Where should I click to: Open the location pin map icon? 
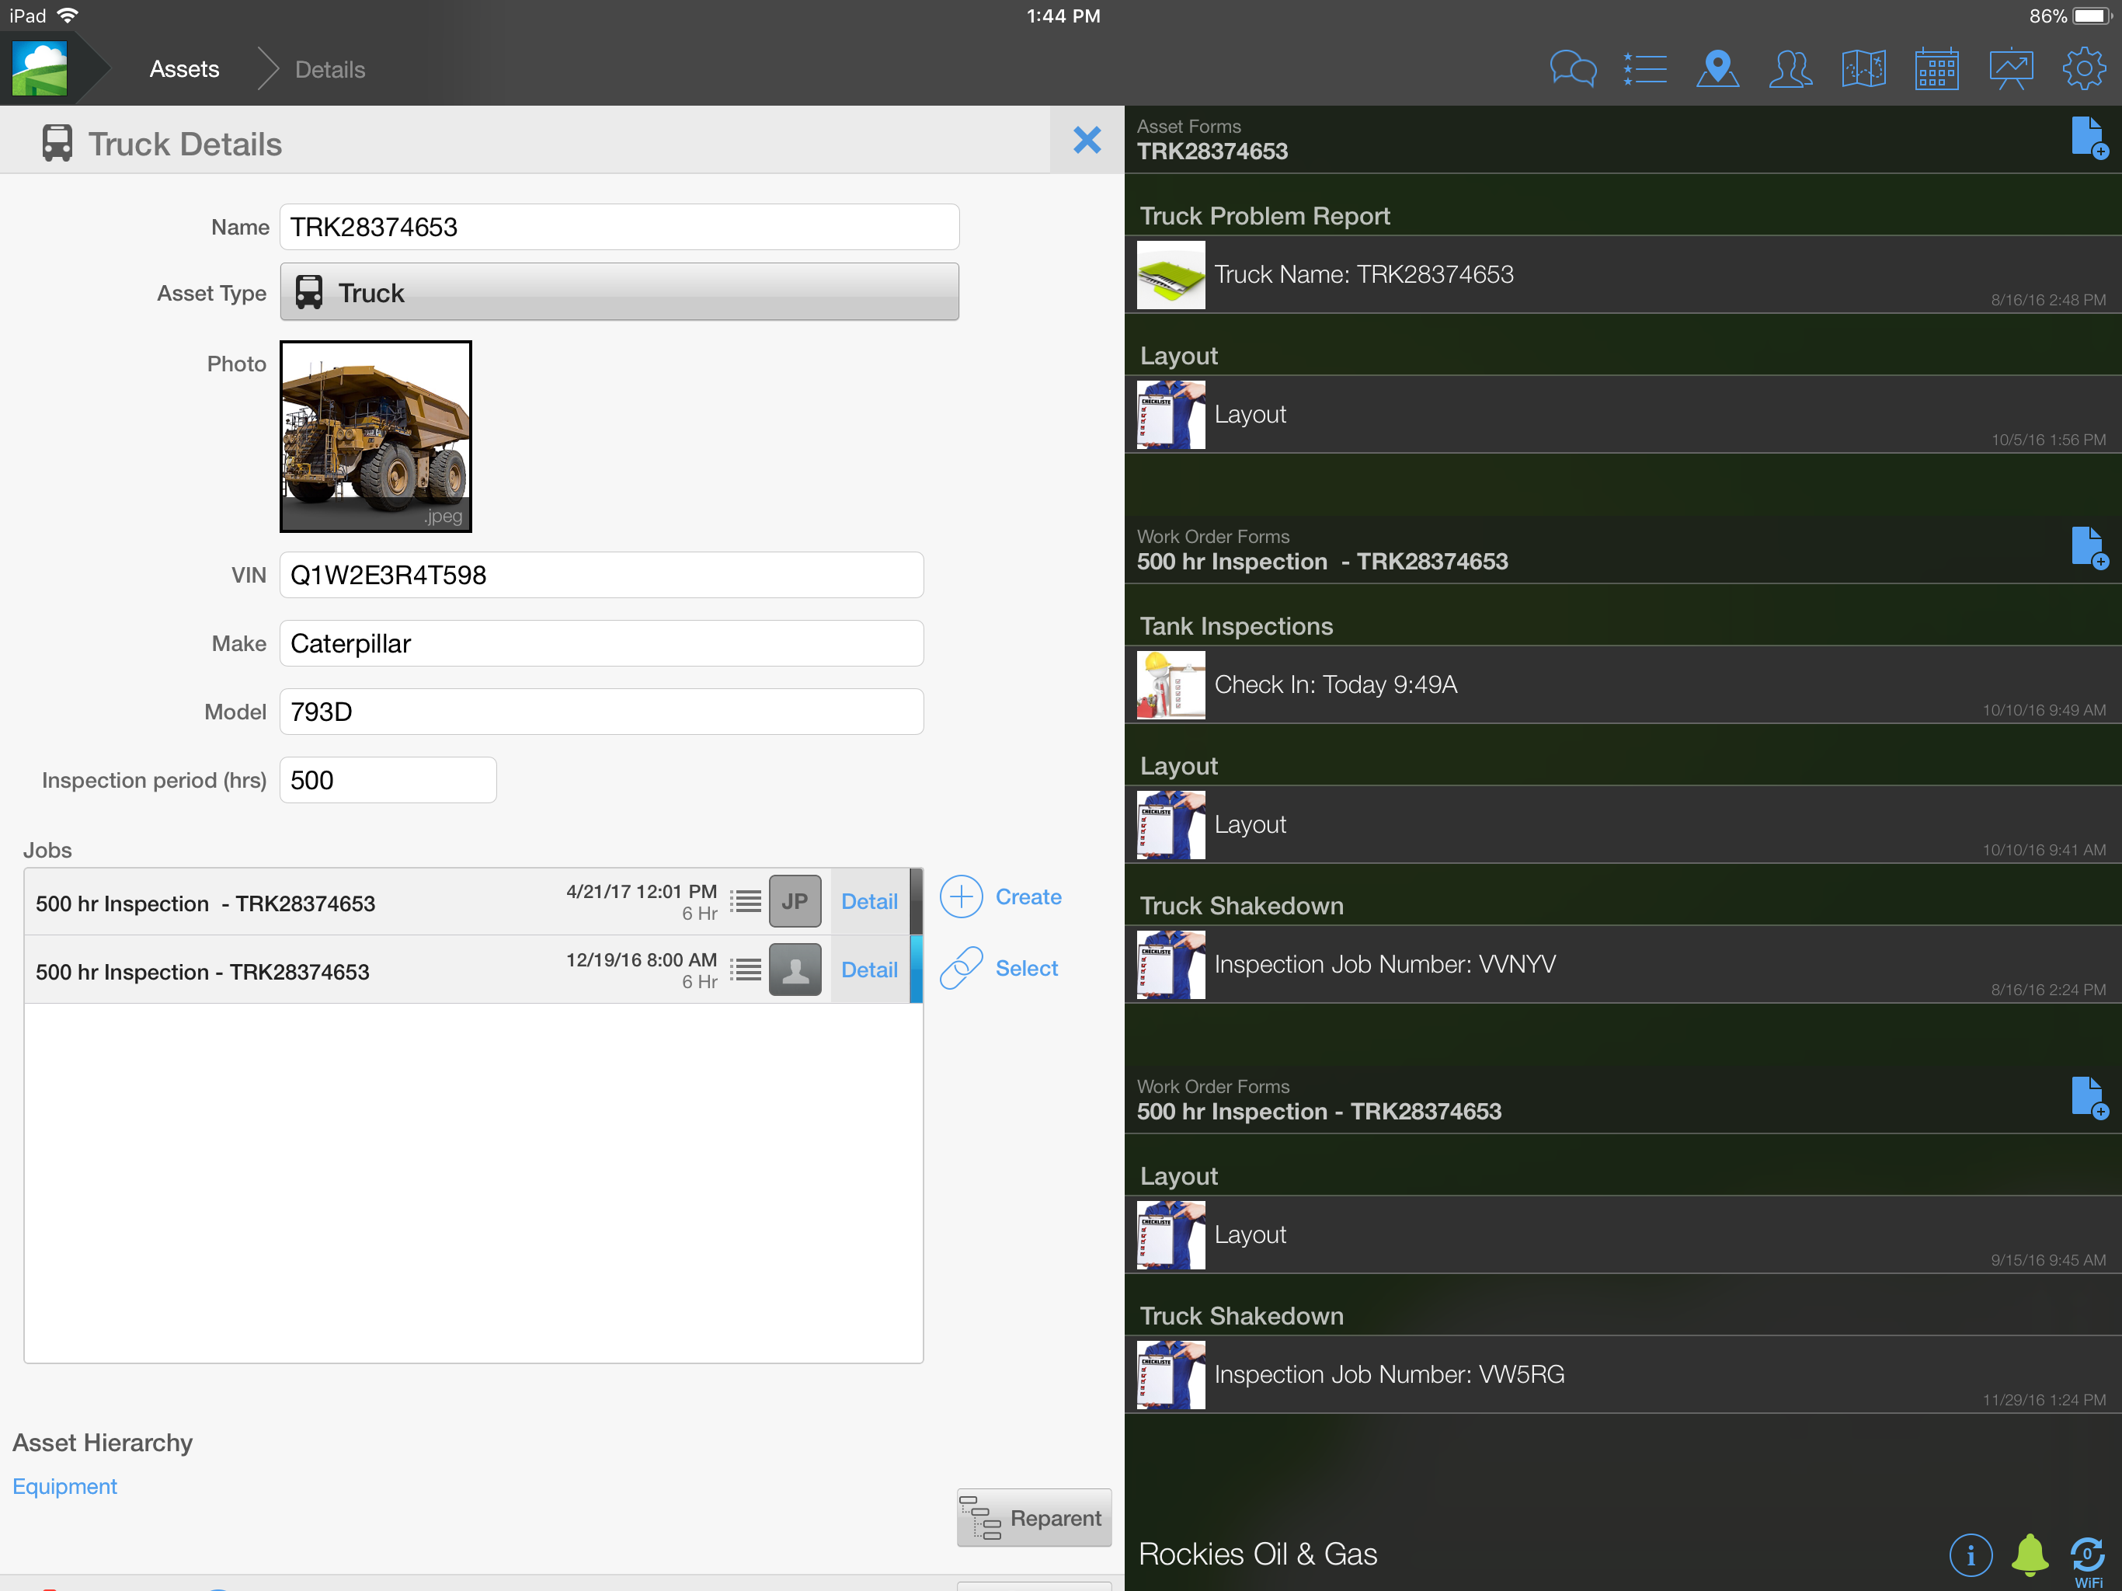[1717, 69]
